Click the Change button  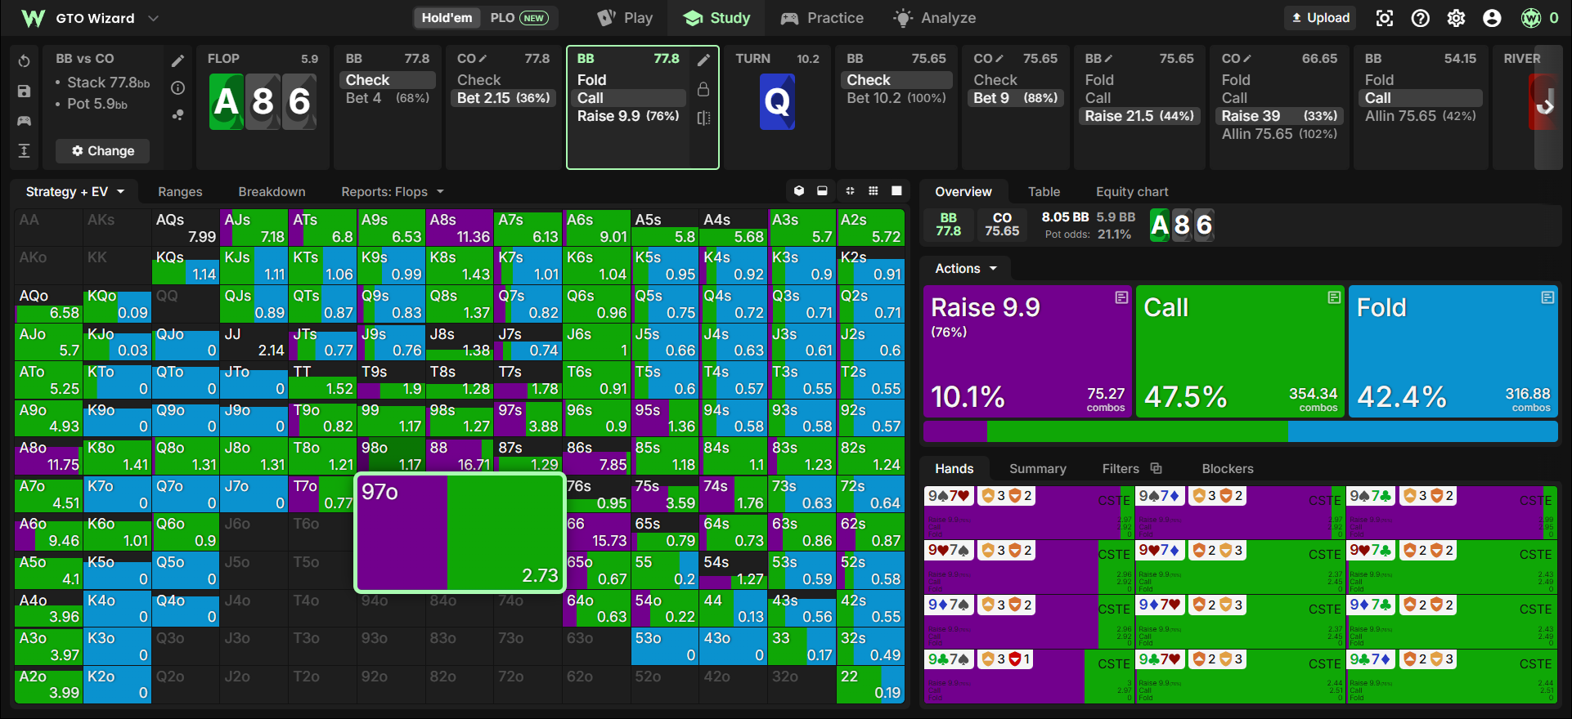103,151
